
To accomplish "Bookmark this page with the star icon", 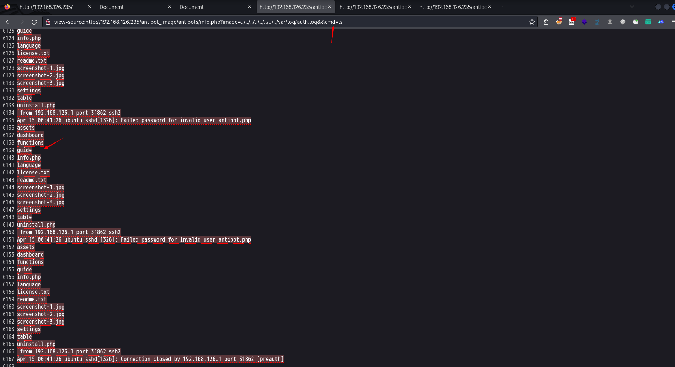I will tap(532, 22).
